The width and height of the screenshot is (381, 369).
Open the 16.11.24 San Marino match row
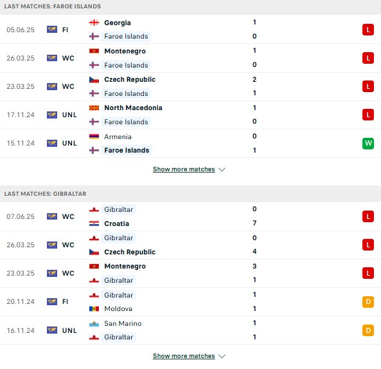coord(190,330)
